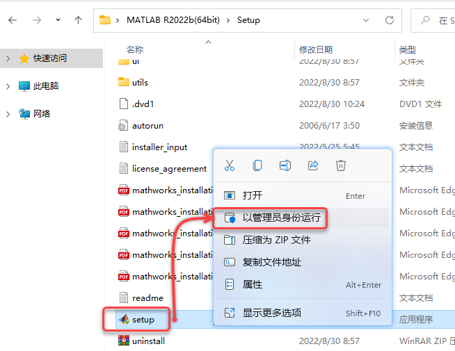Click the uninstall WinRAR archive icon

click(x=124, y=341)
